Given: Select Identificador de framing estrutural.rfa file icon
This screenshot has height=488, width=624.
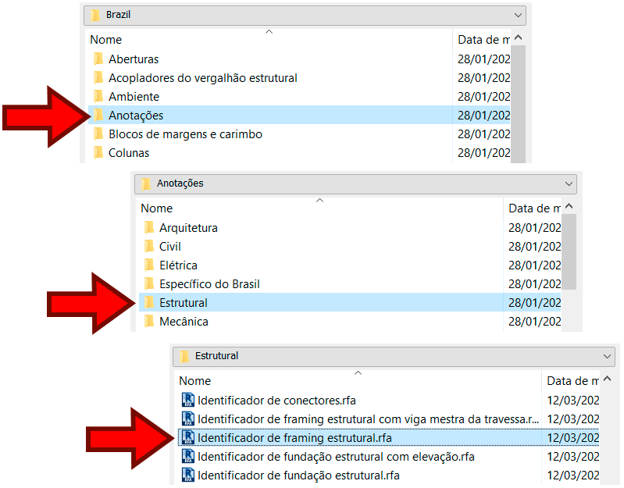Looking at the screenshot, I should pyautogui.click(x=187, y=438).
